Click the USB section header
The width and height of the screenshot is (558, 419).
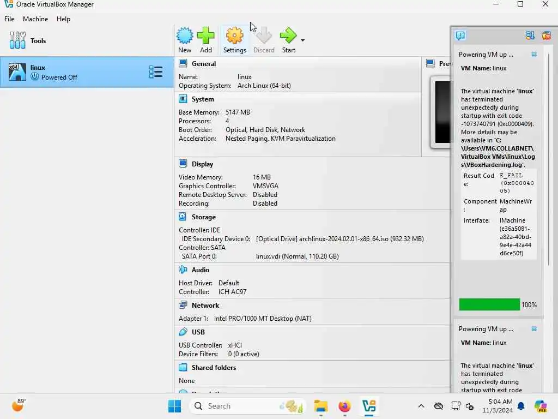click(x=198, y=332)
